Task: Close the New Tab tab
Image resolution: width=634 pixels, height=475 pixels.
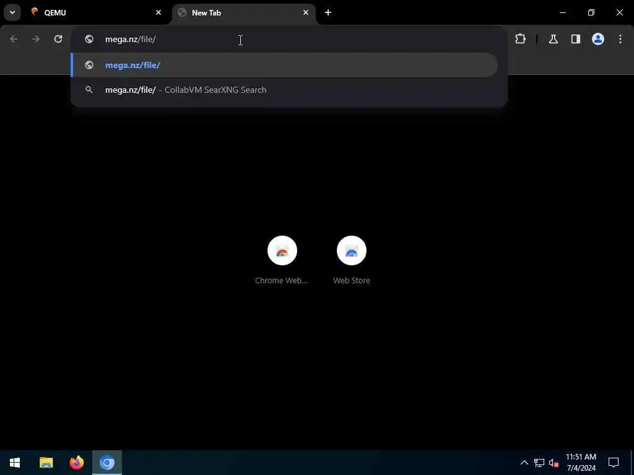Action: (x=306, y=12)
